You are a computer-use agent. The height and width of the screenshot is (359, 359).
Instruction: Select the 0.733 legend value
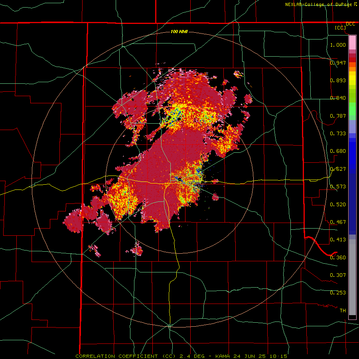[x=338, y=134]
